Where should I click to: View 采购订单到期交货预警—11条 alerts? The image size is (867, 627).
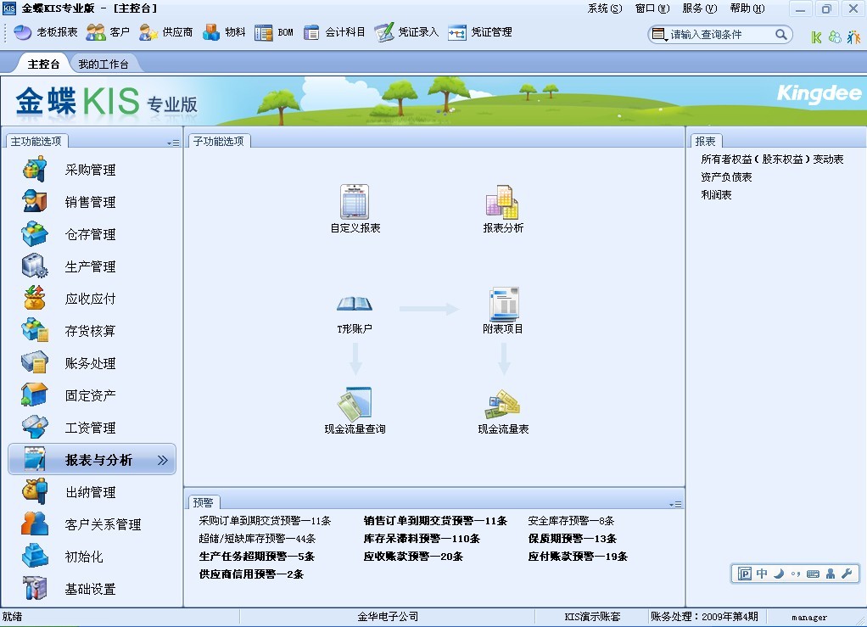[265, 521]
